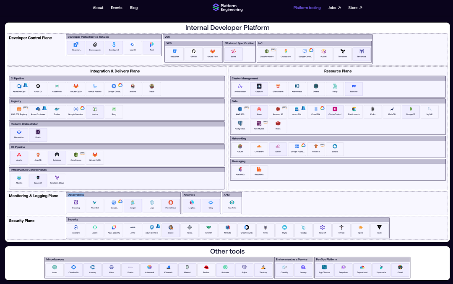
Task: Select the Atlantis control plane card
Action: click(19, 180)
